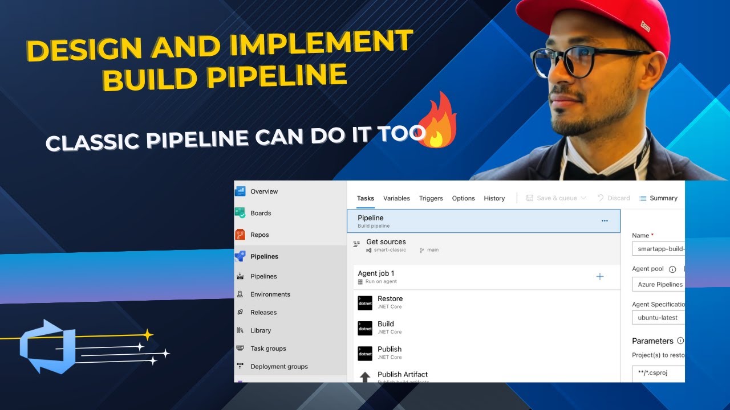This screenshot has height=410, width=730.
Task: Select the Restore task label
Action: point(390,299)
